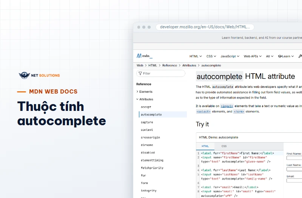Open the Web APIs navigation dropdown
The width and height of the screenshot is (302, 198).
coord(253,56)
